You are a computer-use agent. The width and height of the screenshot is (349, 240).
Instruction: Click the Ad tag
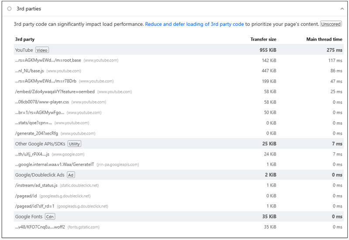[x=71, y=175]
